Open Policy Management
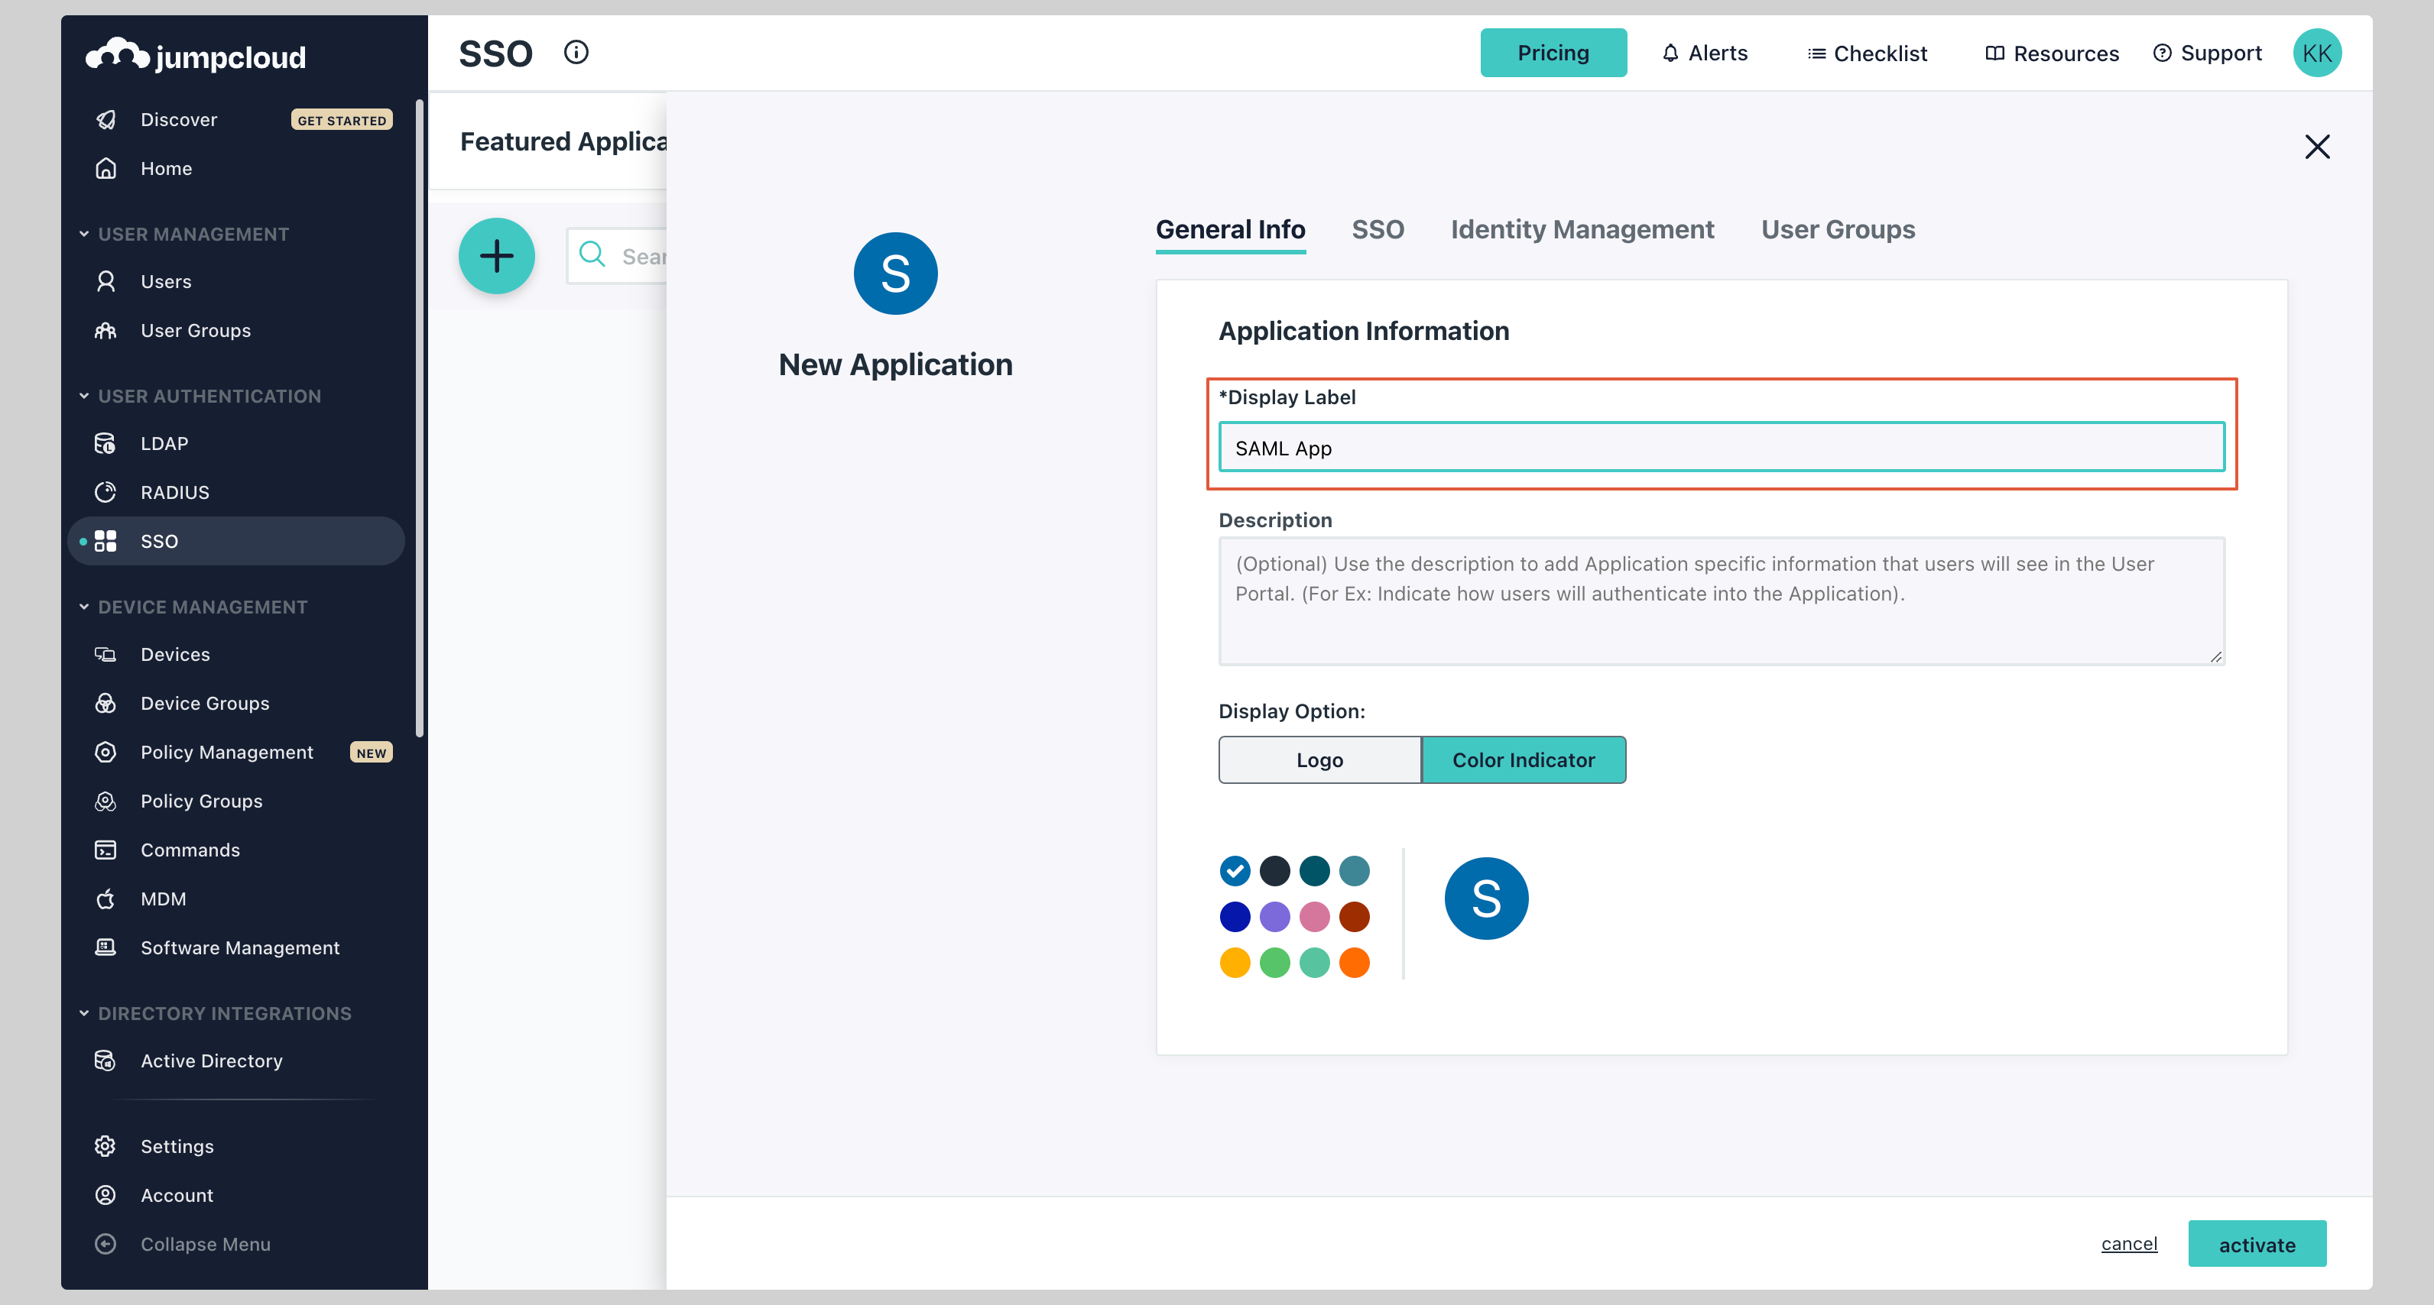Screen dimensions: 2434x1305 (227, 752)
